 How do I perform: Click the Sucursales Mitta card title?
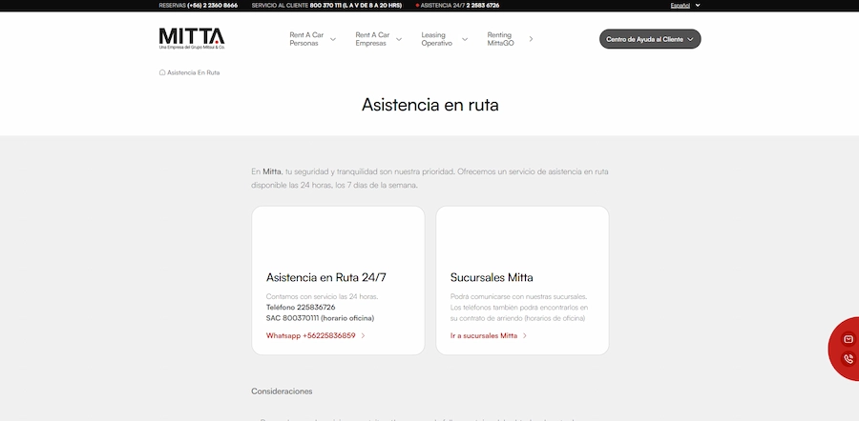point(492,277)
